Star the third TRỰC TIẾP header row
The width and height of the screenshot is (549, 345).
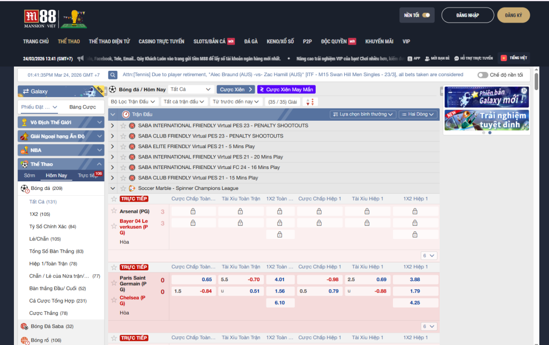tap(114, 338)
